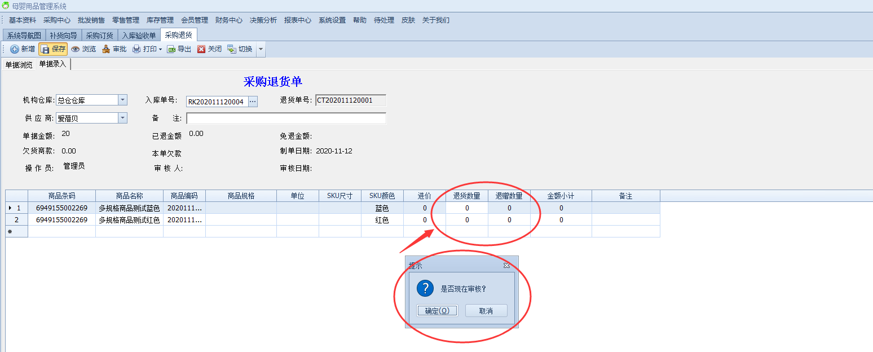
Task: Click the new-row asterisk marker
Action: [x=10, y=231]
